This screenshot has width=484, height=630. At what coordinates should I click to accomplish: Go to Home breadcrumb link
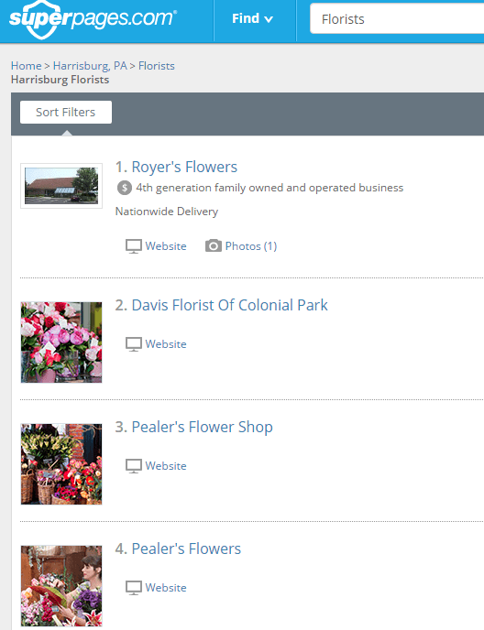click(x=27, y=66)
